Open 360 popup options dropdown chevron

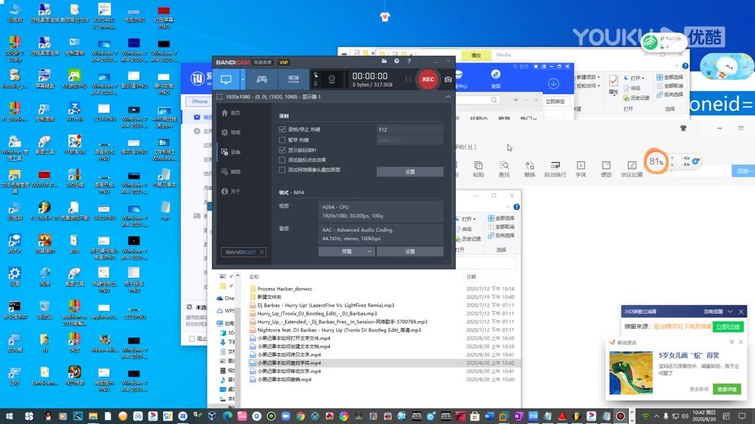pos(730,312)
